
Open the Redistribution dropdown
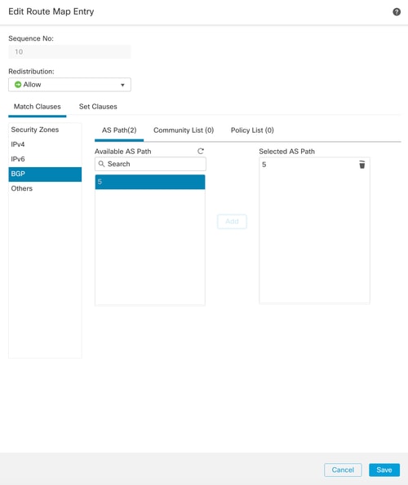point(69,85)
